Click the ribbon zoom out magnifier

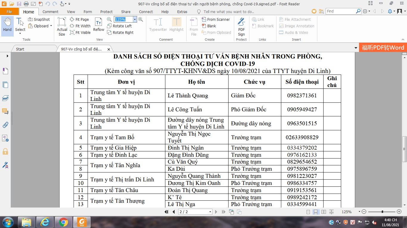click(x=110, y=19)
